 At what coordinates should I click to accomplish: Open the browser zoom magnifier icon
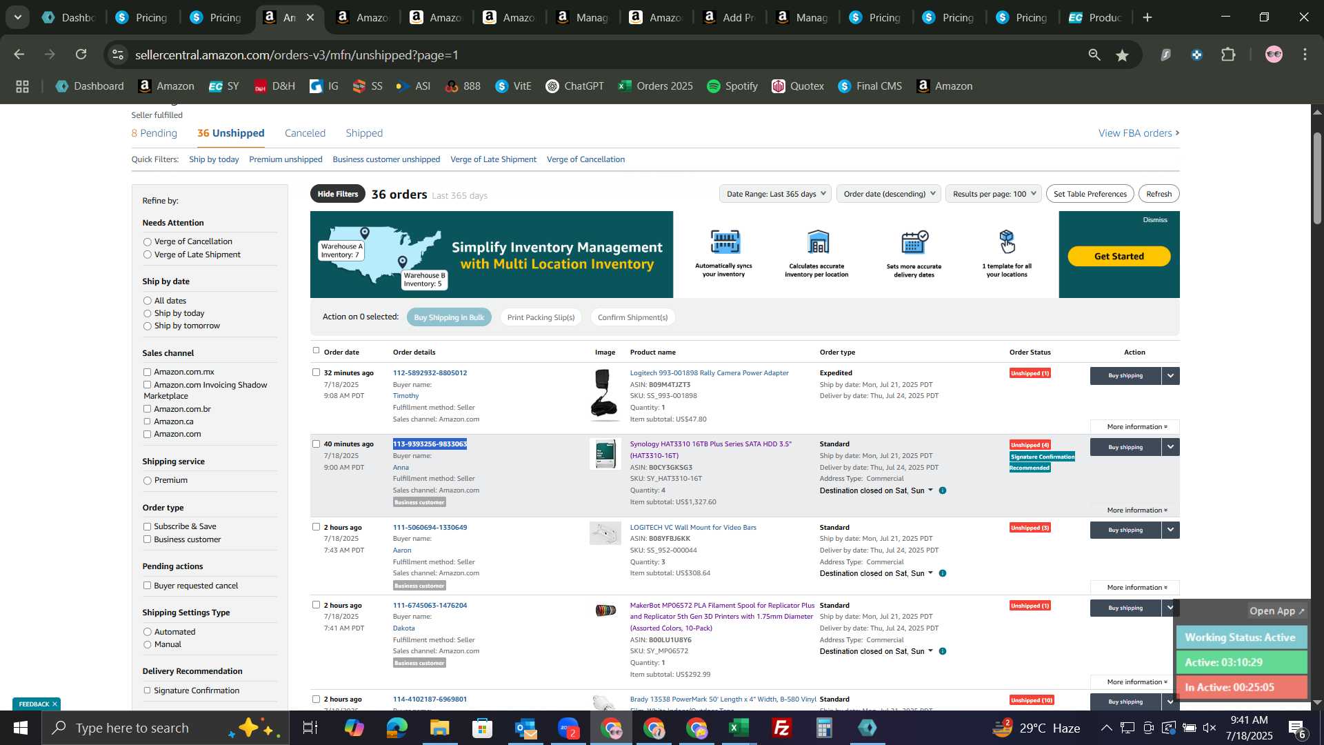[1094, 55]
